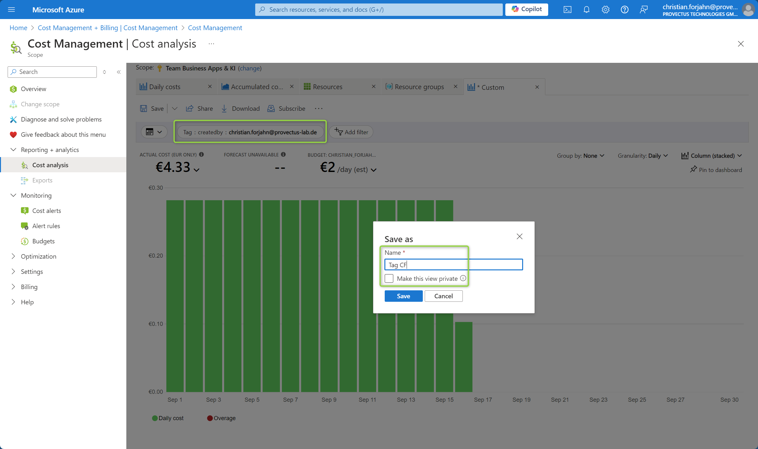Toggle Make this view private checkbox

389,278
